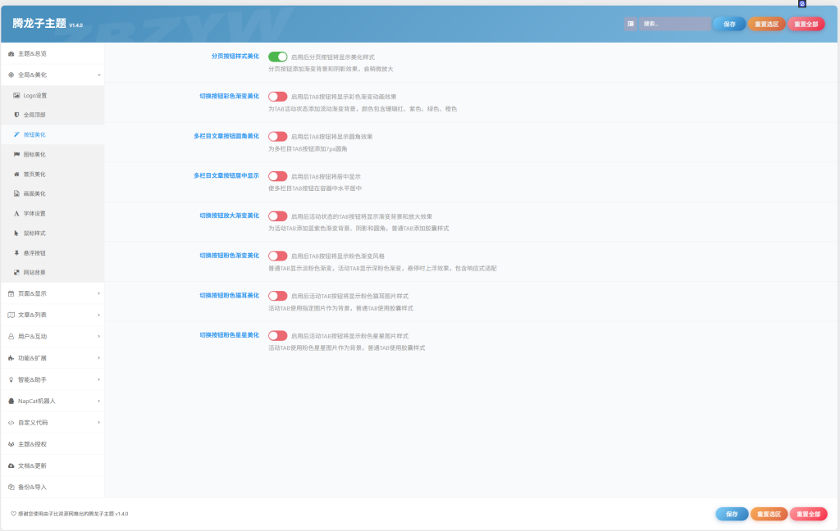Focus the 搜索 input field in the header
Image resolution: width=840 pixels, height=531 pixels.
(x=675, y=24)
